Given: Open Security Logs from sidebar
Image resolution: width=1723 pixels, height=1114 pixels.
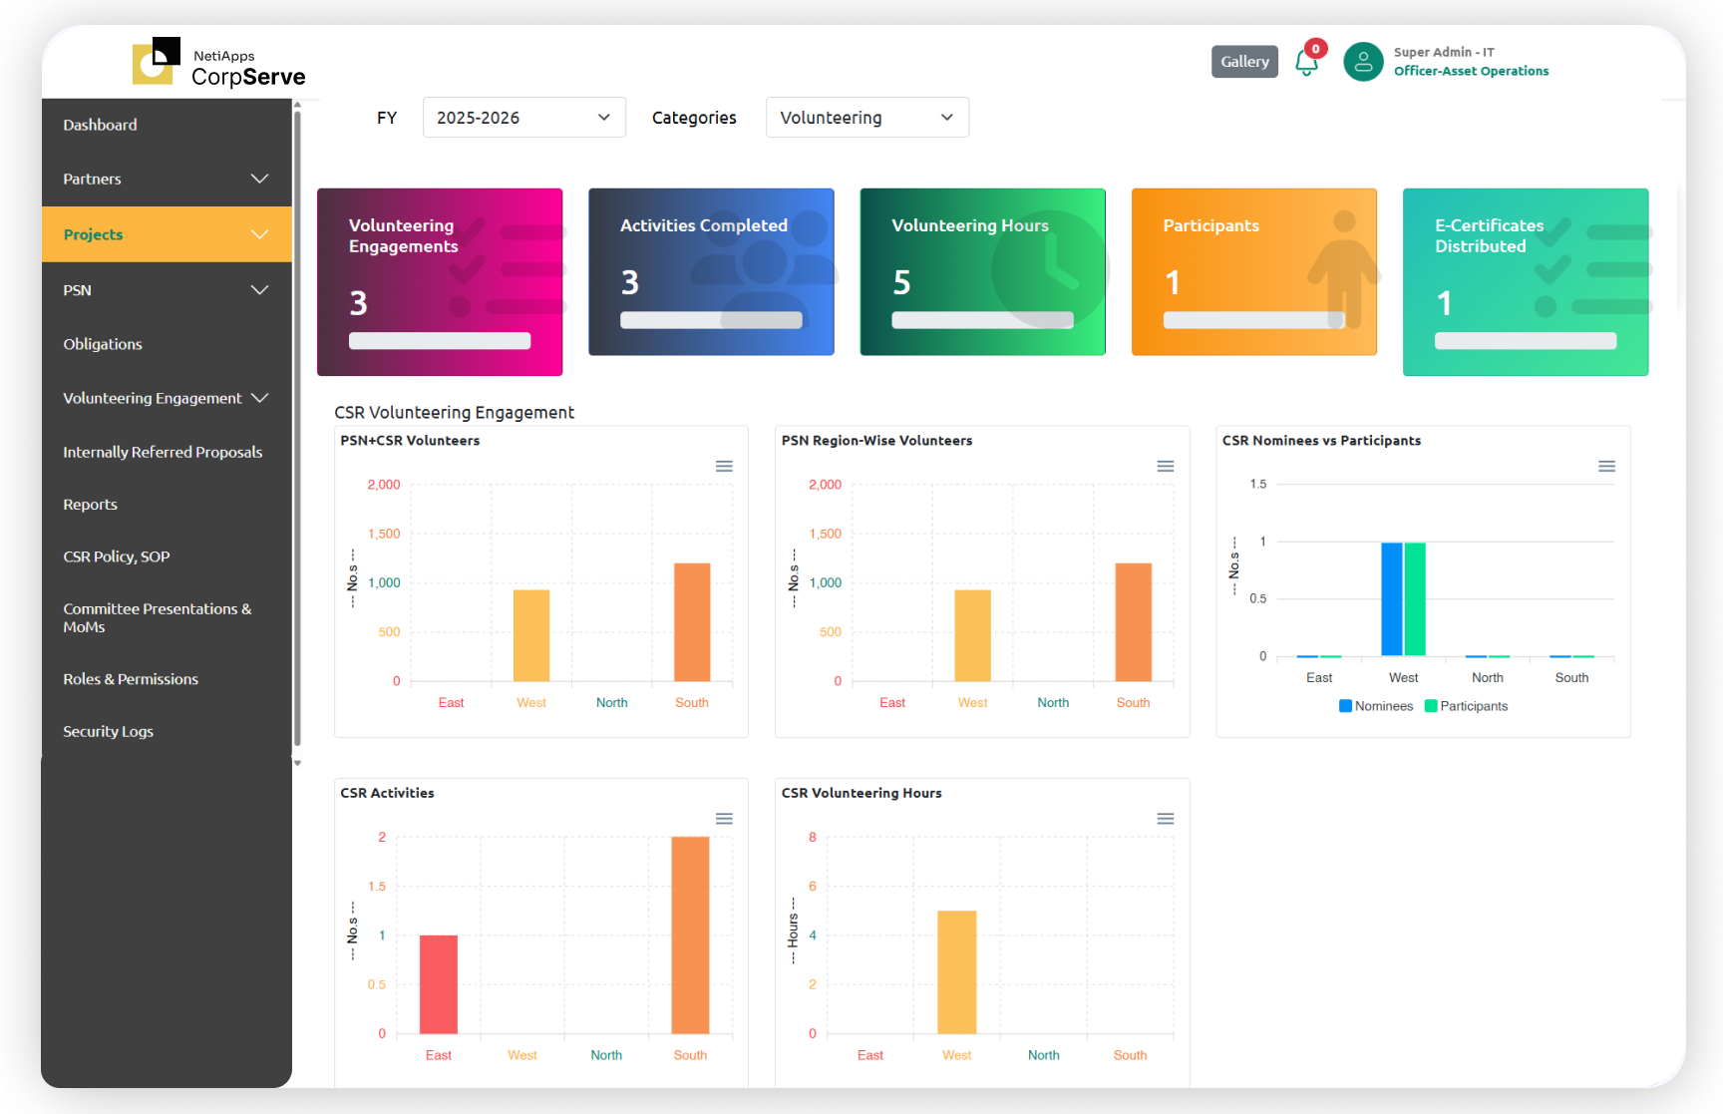Looking at the screenshot, I should [109, 731].
